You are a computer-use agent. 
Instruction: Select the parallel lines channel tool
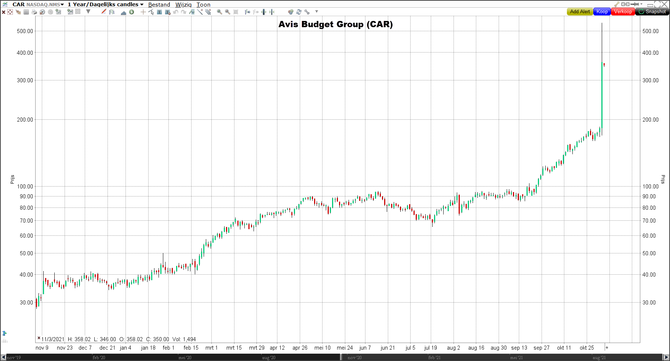[x=208, y=12]
